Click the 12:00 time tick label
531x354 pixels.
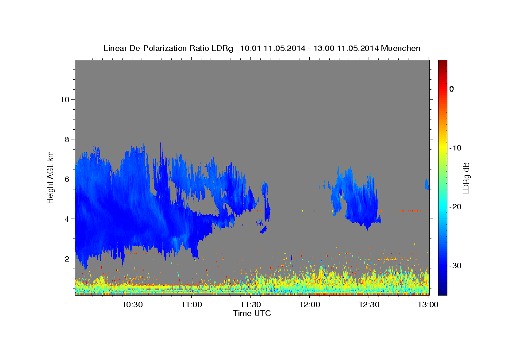310,304
